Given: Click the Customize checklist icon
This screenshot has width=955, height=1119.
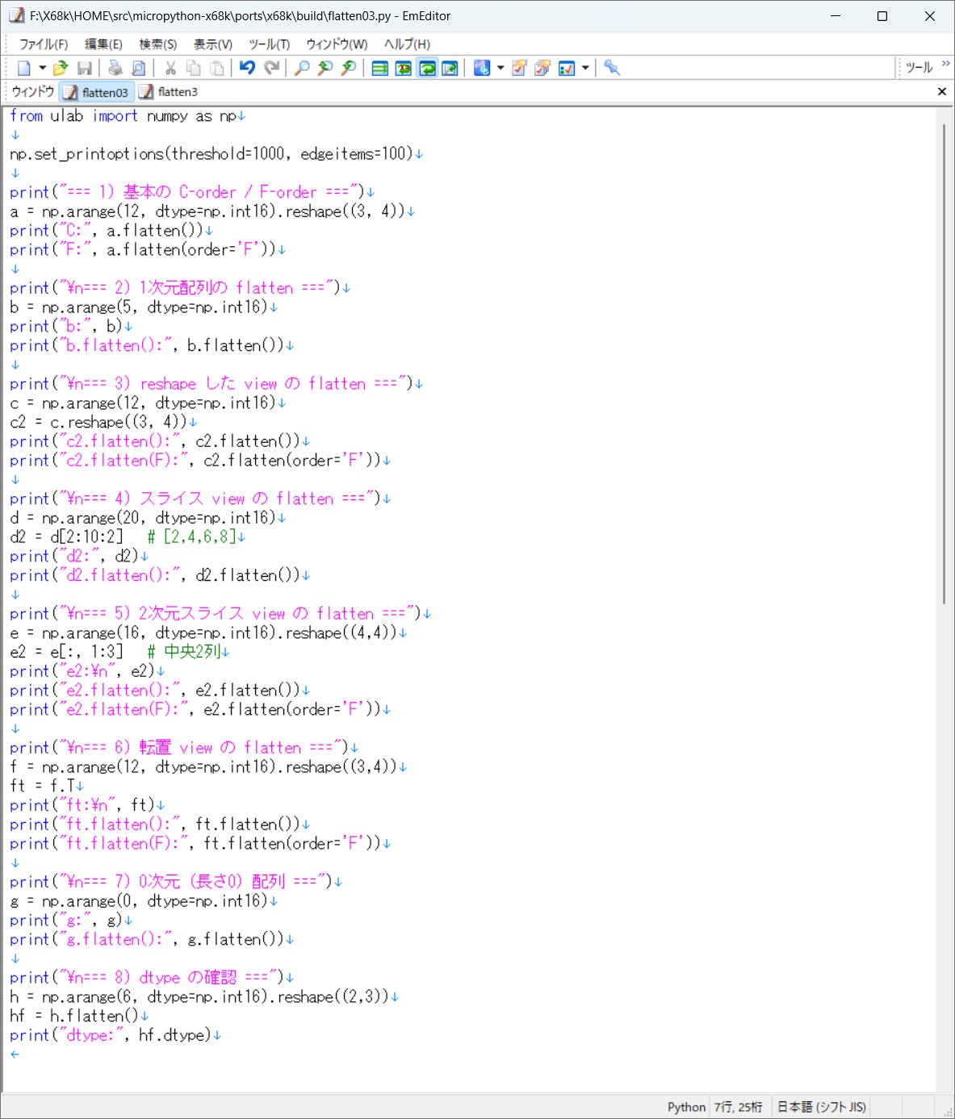Looking at the screenshot, I should [x=567, y=69].
